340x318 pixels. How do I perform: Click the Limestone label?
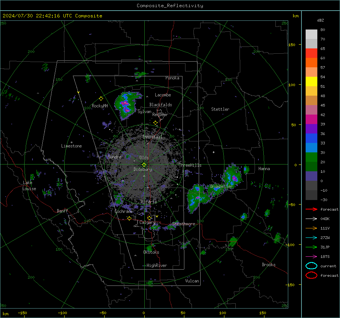71,146
